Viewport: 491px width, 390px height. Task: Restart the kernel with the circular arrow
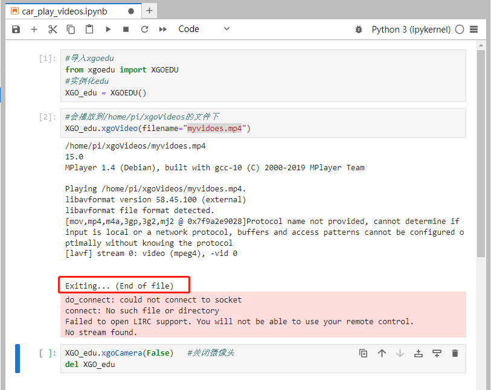pyautogui.click(x=144, y=30)
